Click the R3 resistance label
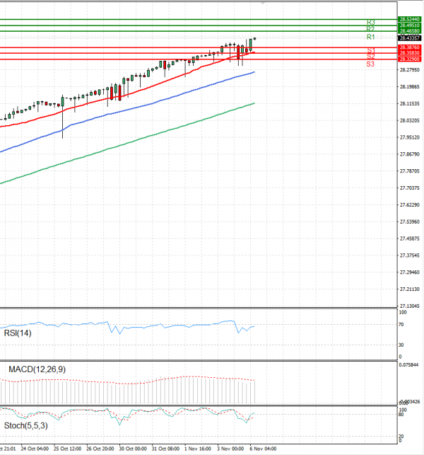Screen dimensions: 424x455 click(371, 22)
